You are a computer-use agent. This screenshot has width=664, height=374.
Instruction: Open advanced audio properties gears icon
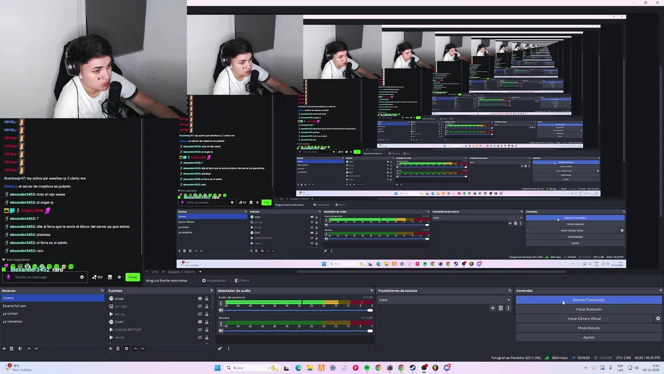pyautogui.click(x=220, y=349)
